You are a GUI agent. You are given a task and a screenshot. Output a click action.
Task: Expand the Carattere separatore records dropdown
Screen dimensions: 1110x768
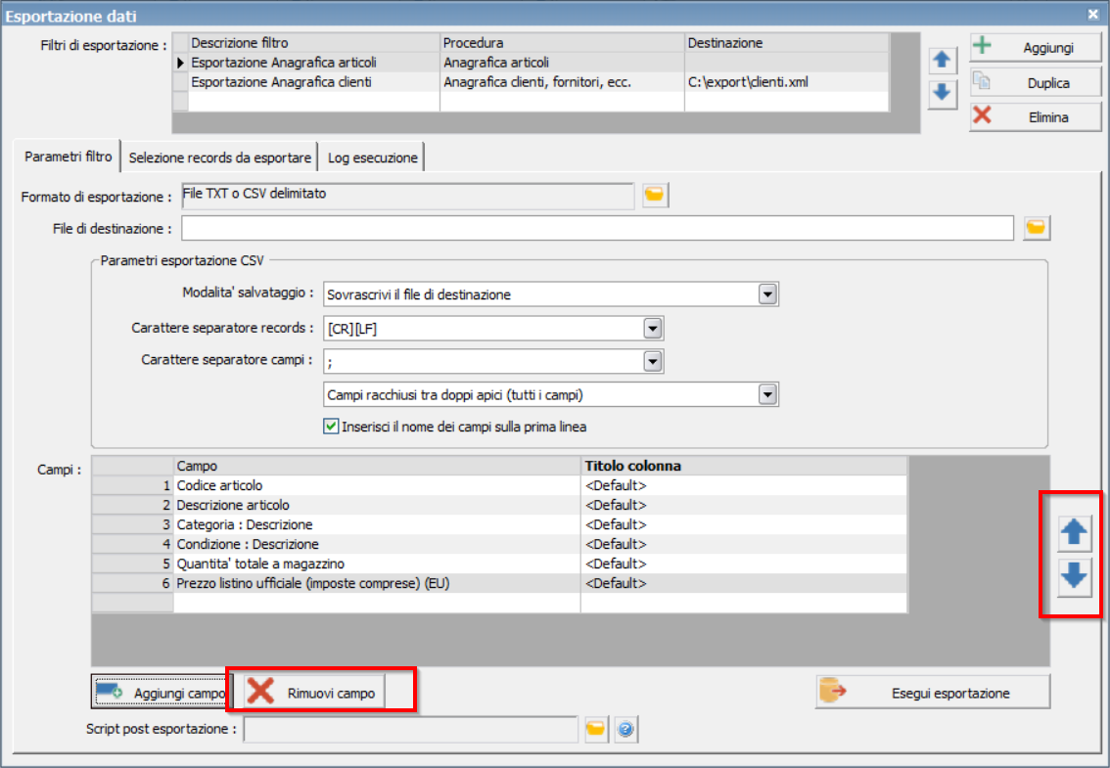click(652, 329)
